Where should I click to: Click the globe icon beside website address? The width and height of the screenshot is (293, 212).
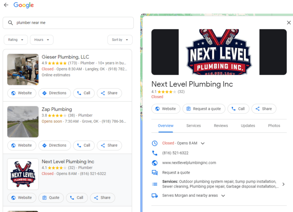pos(154,163)
